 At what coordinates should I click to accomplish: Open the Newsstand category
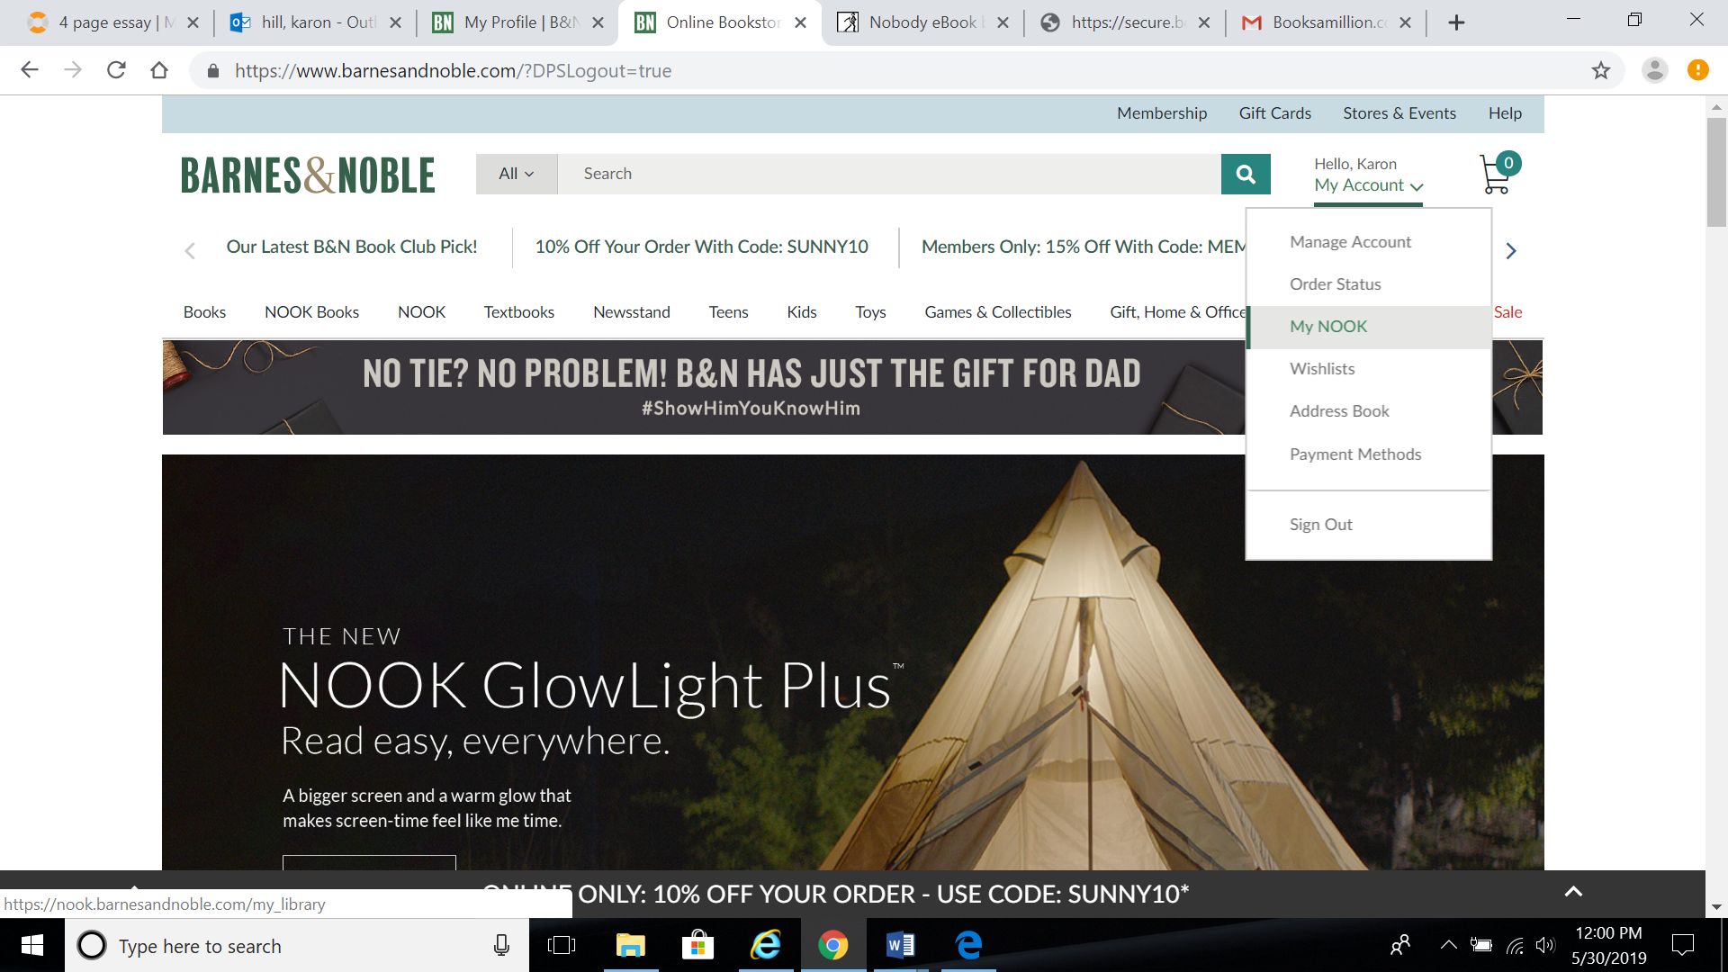coord(632,312)
